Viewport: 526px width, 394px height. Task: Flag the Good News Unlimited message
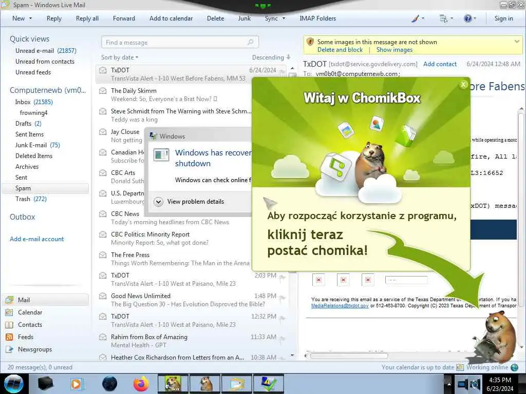pos(282,298)
